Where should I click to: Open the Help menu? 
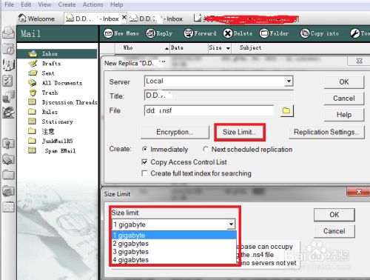116,4
